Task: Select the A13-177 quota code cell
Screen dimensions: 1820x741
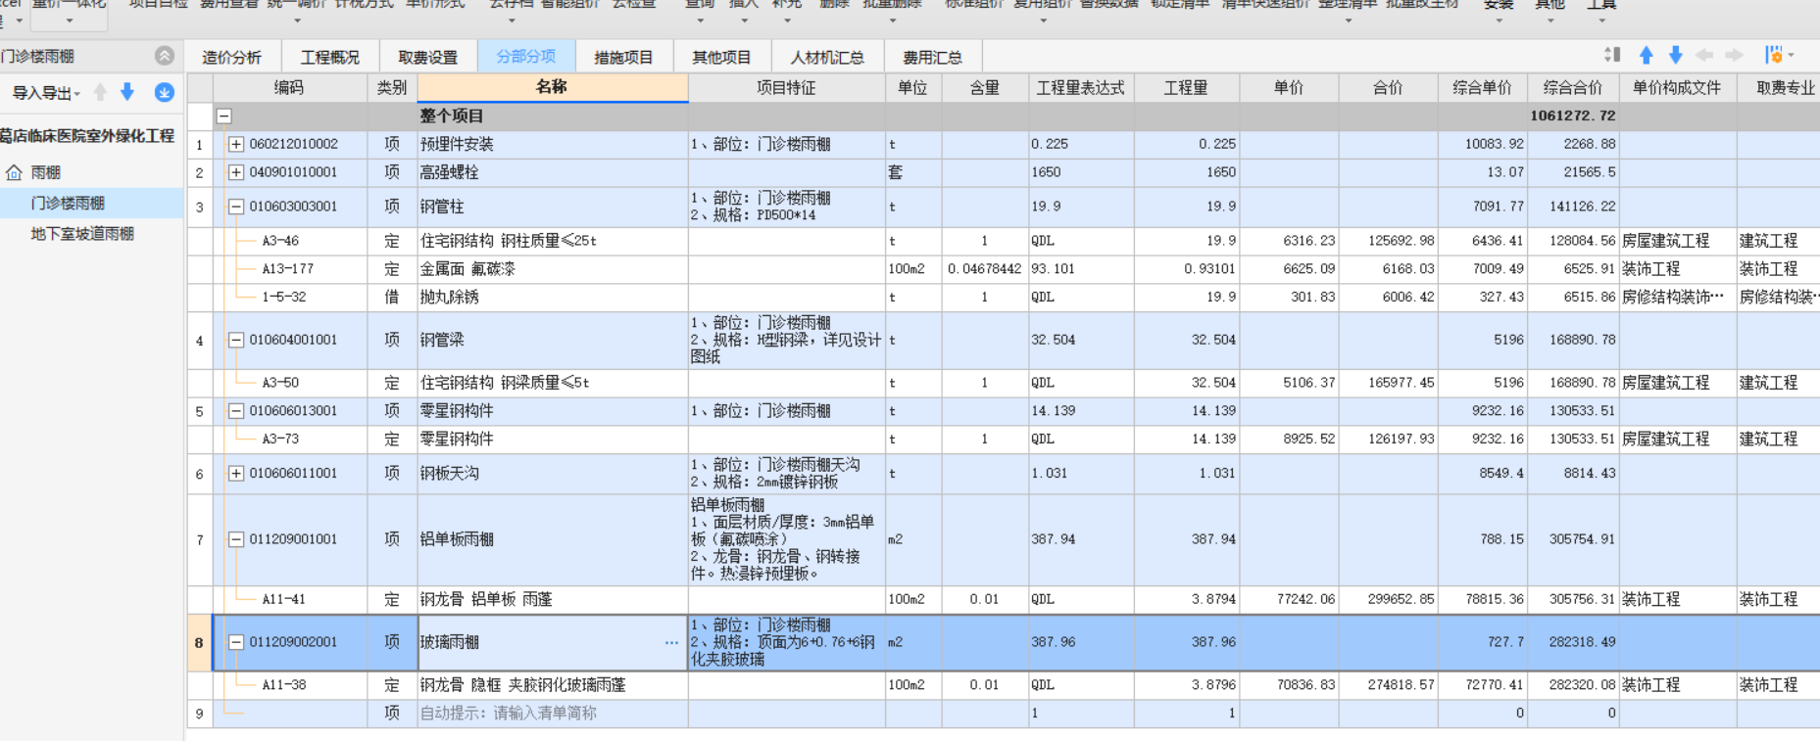Action: coord(290,269)
